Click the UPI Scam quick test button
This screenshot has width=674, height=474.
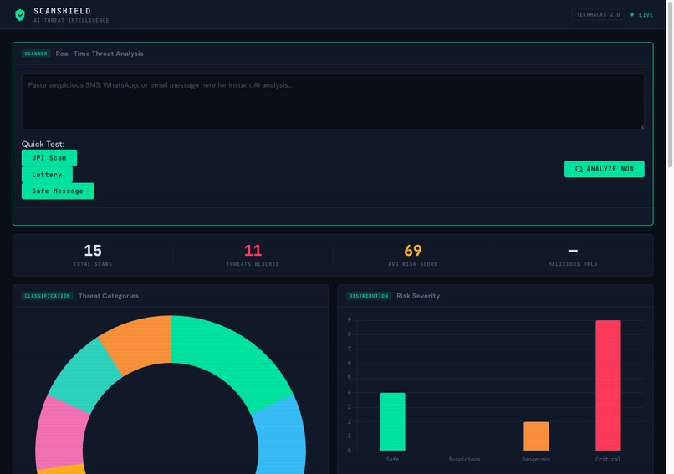(49, 158)
